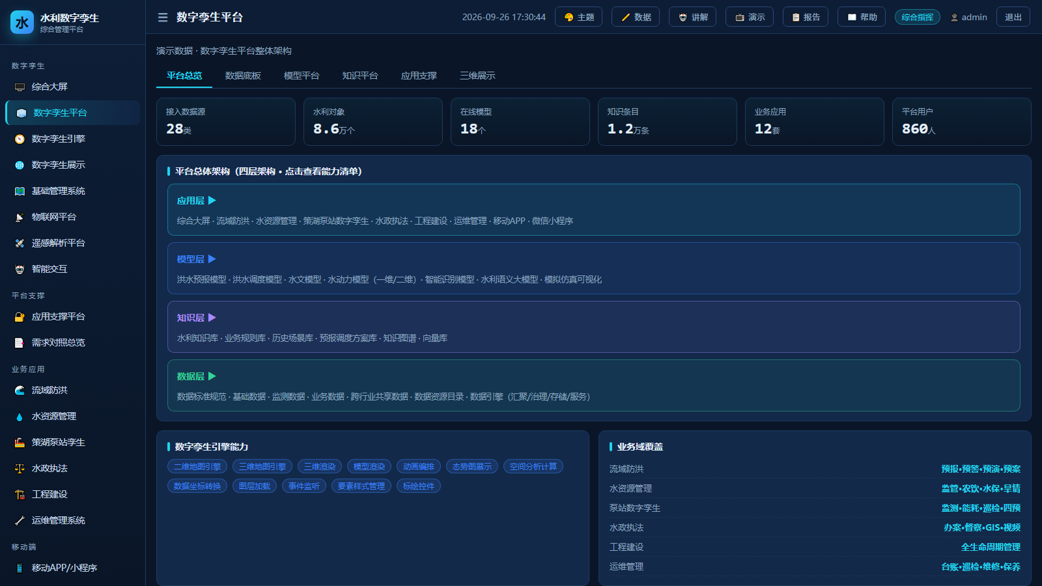
Task: Click the 空间分析计算 capability tag
Action: [533, 466]
